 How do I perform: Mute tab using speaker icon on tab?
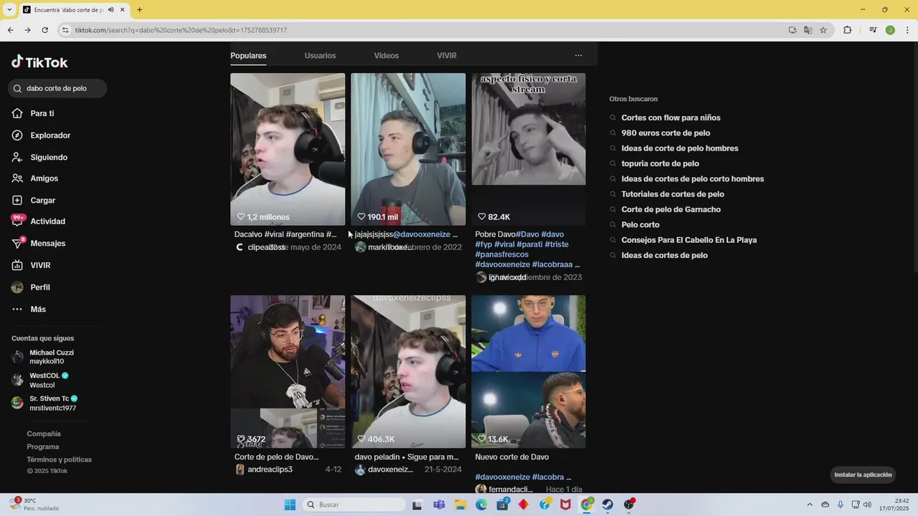[110, 10]
